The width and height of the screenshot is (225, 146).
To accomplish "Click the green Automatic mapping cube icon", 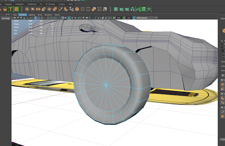I will click(133, 9).
